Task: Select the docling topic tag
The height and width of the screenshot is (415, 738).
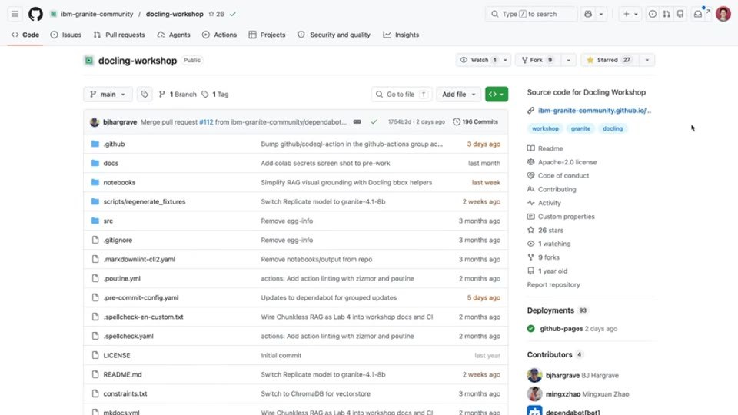Action: [x=613, y=128]
